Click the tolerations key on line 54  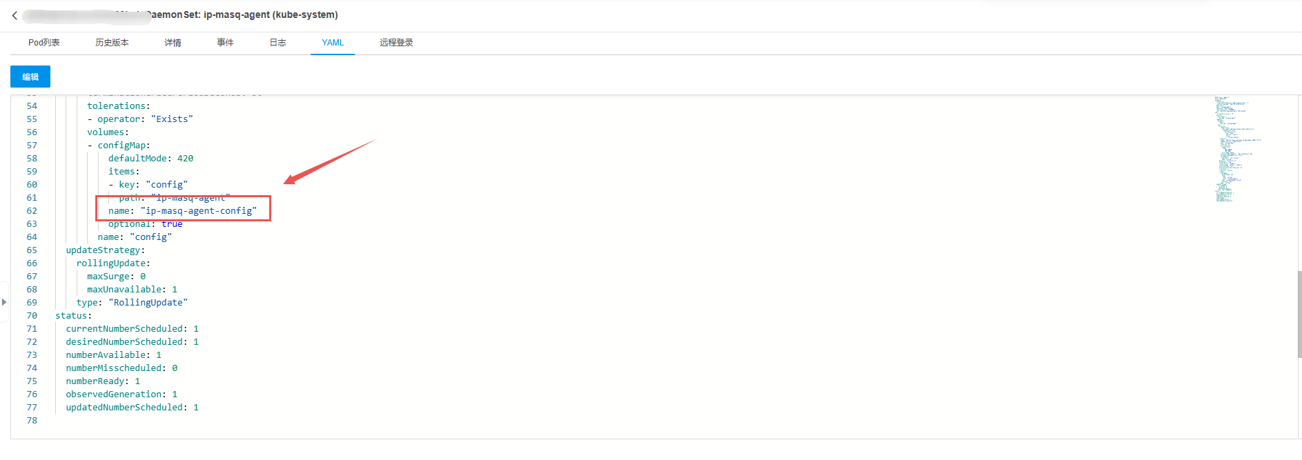[116, 106]
